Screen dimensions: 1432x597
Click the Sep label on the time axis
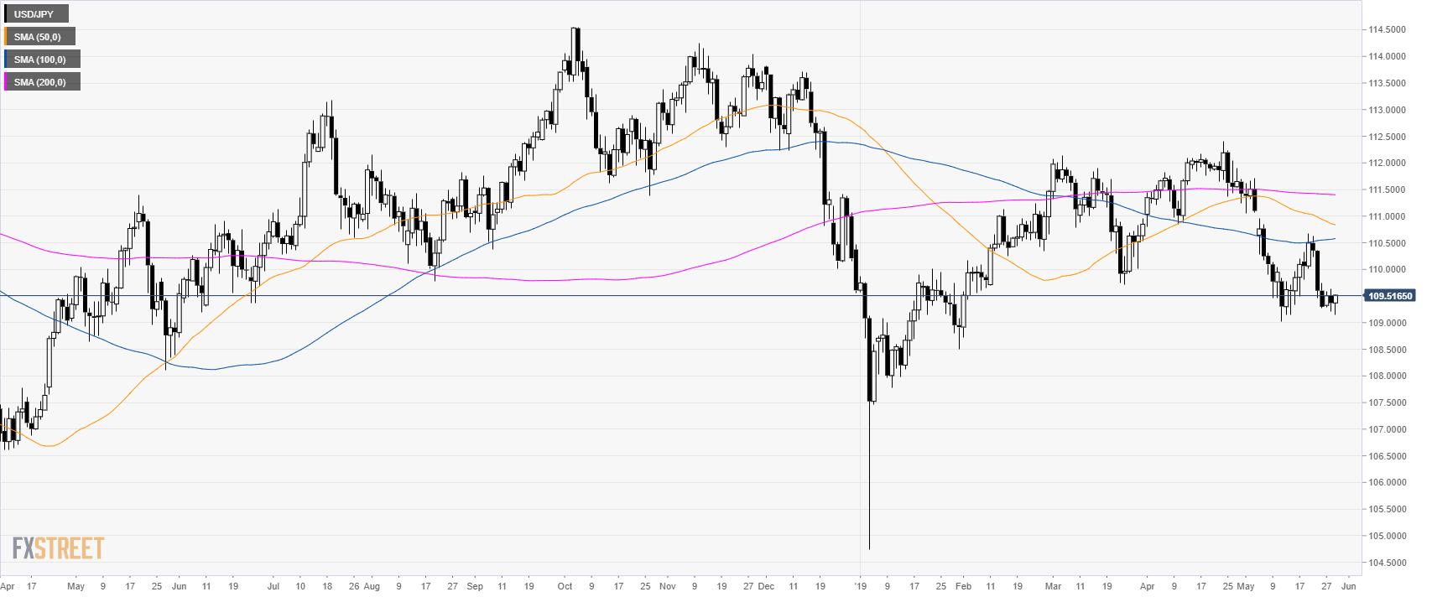(x=475, y=586)
